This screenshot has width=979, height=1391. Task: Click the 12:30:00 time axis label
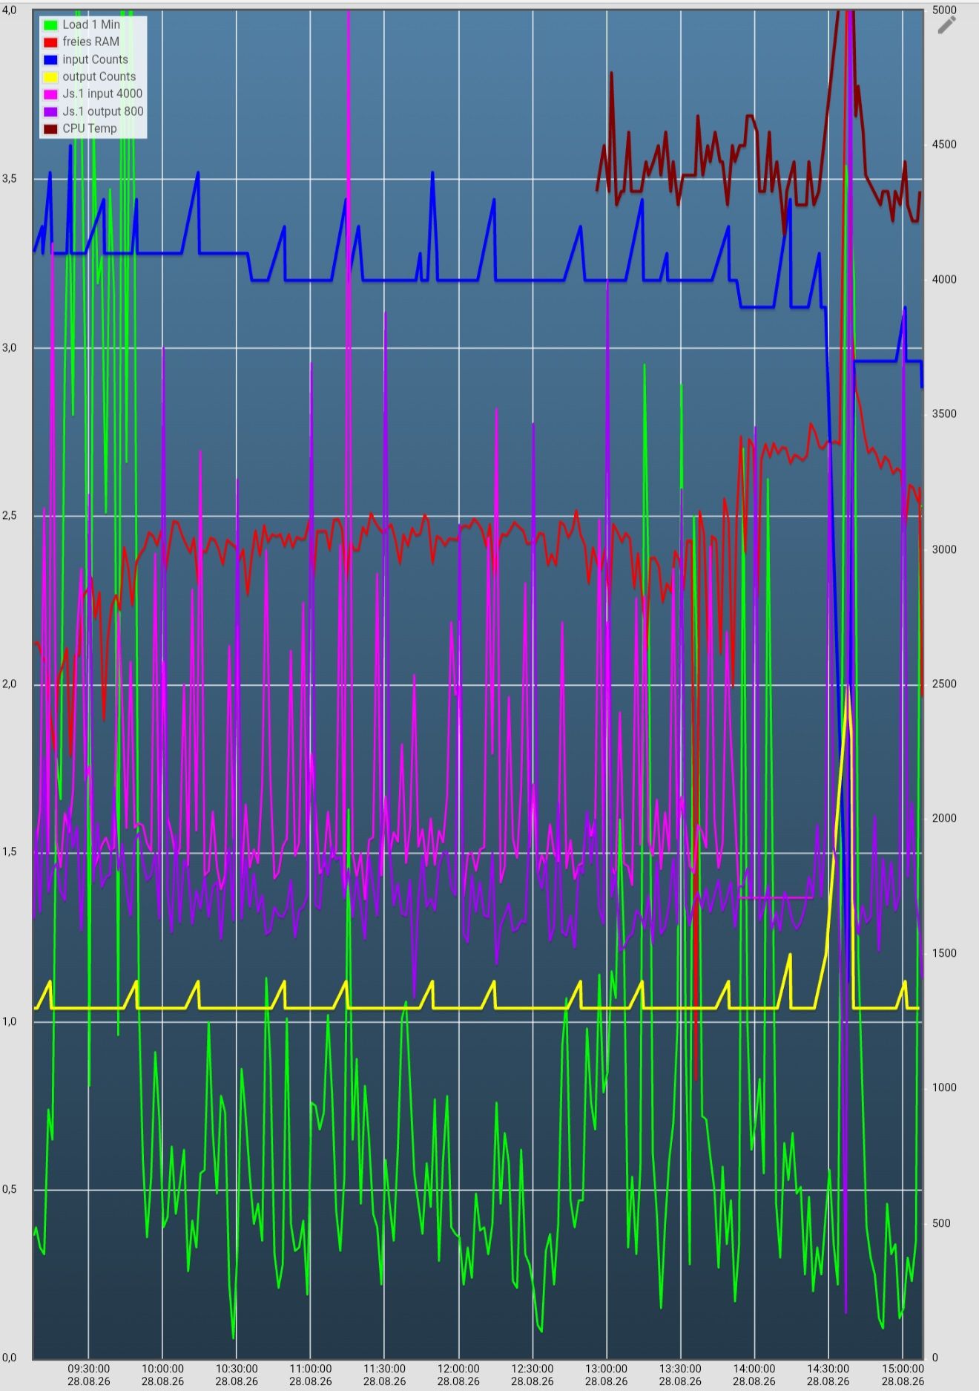(532, 1375)
